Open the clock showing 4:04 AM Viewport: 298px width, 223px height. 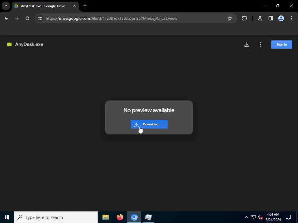tap(273, 217)
